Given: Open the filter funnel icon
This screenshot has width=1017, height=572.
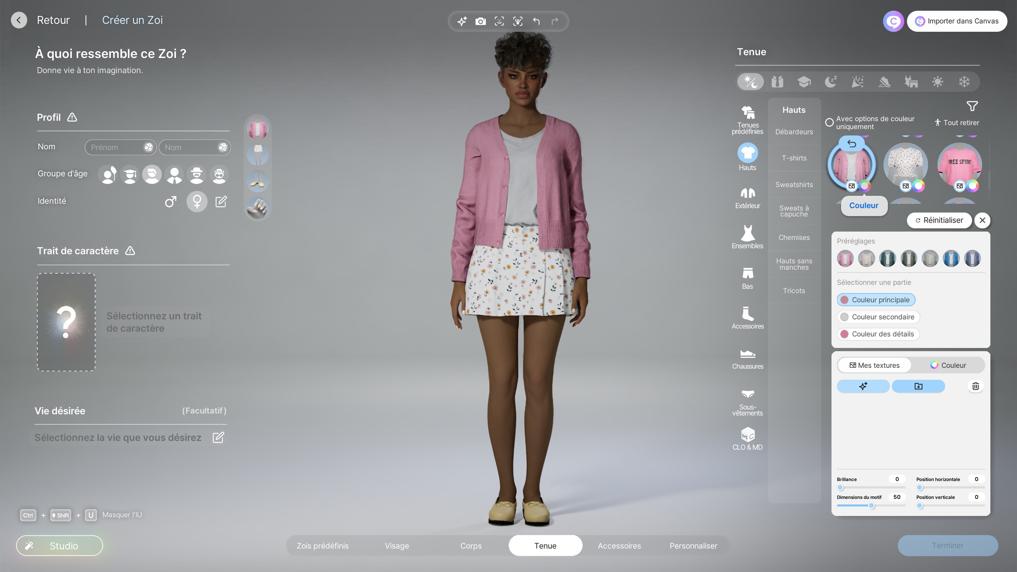Looking at the screenshot, I should point(972,106).
